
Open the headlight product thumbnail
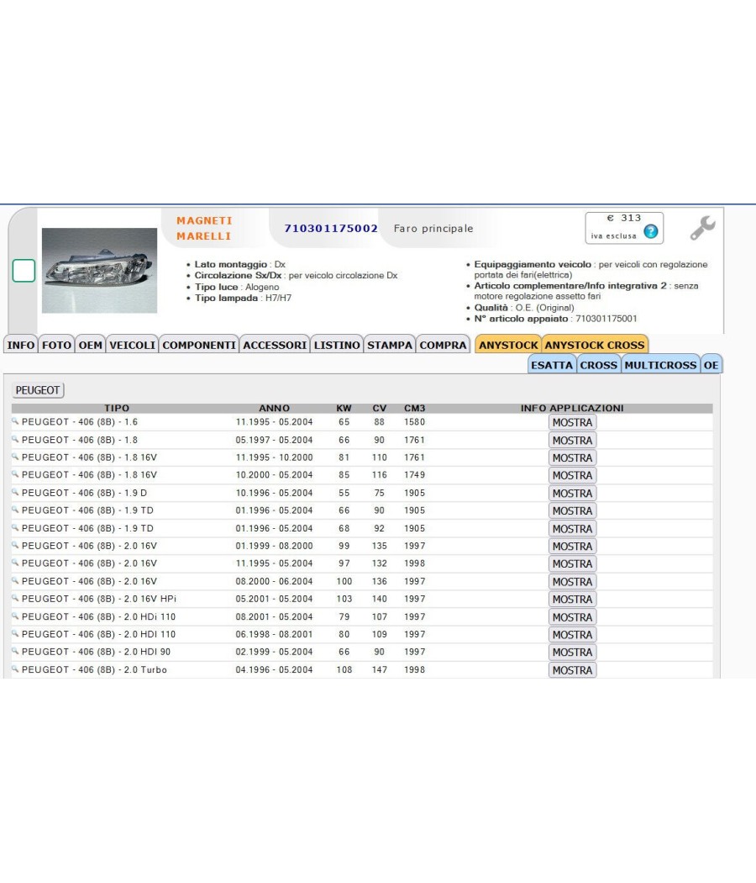[100, 270]
